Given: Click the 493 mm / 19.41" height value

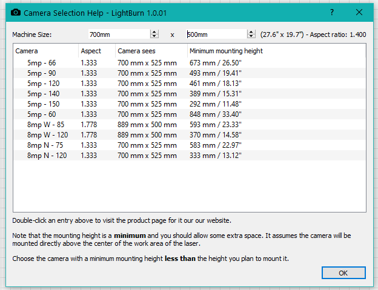Looking at the screenshot, I should (x=215, y=73).
